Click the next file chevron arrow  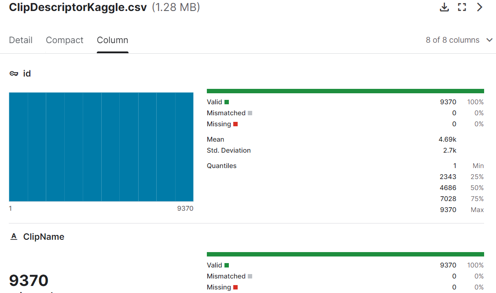[480, 7]
